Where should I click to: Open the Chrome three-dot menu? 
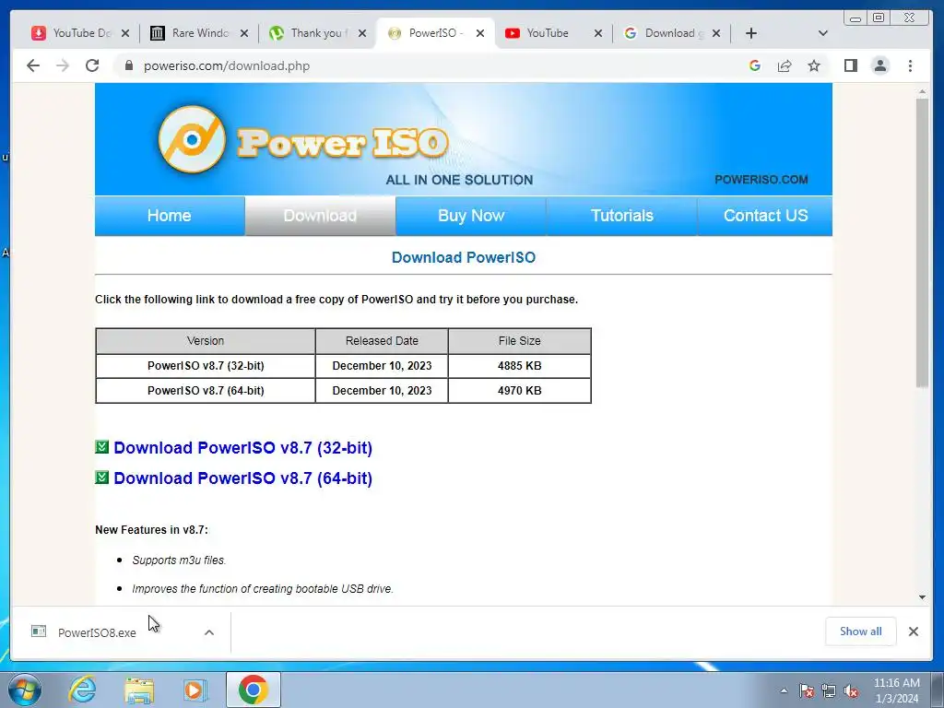click(910, 65)
